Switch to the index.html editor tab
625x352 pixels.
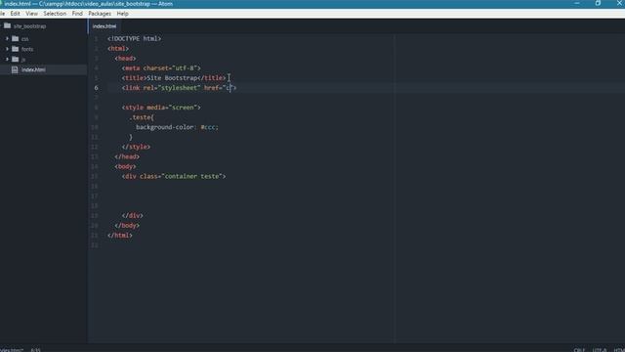(x=104, y=26)
